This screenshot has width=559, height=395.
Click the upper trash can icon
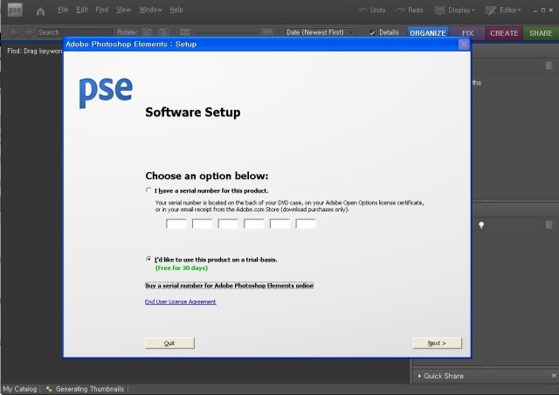pyautogui.click(x=549, y=66)
